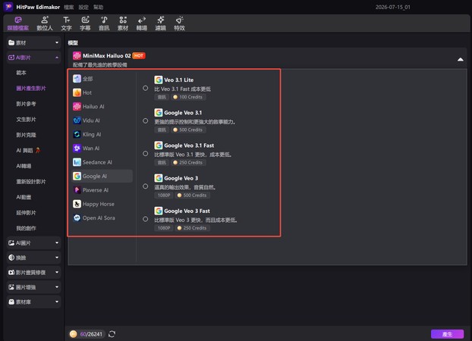Select the Kling AI model category
Viewport: 472px width, 341px height.
point(102,134)
